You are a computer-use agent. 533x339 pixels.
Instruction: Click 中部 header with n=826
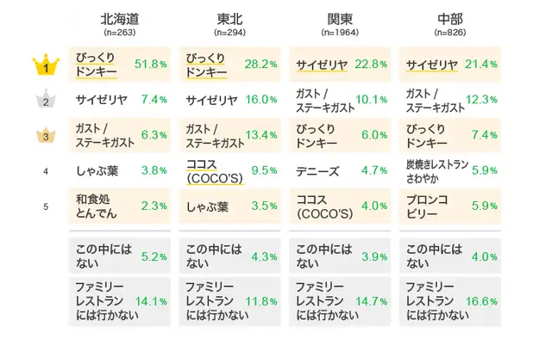450,24
